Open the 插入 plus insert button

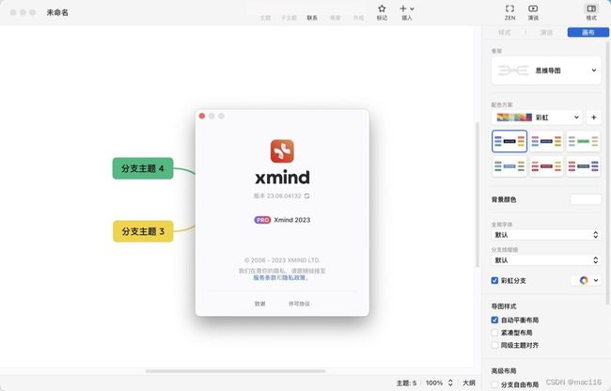point(403,8)
